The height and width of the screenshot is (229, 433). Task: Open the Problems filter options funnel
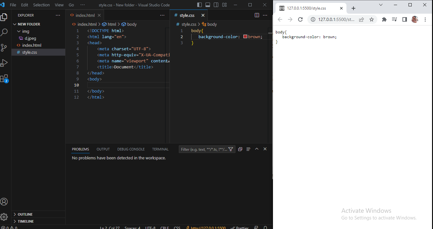tap(231, 149)
